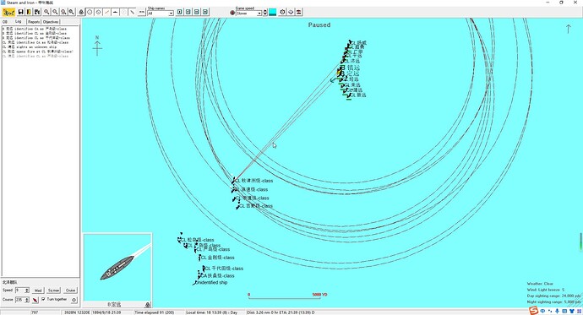This screenshot has width=583, height=315.
Task: Select the CA ship in southwest group
Action: (x=217, y=276)
